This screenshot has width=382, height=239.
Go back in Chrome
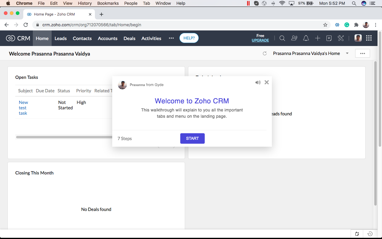(x=7, y=25)
